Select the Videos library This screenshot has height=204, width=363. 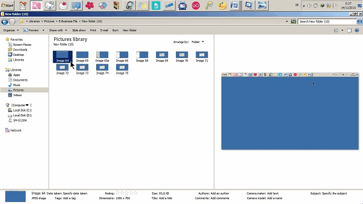[15, 95]
